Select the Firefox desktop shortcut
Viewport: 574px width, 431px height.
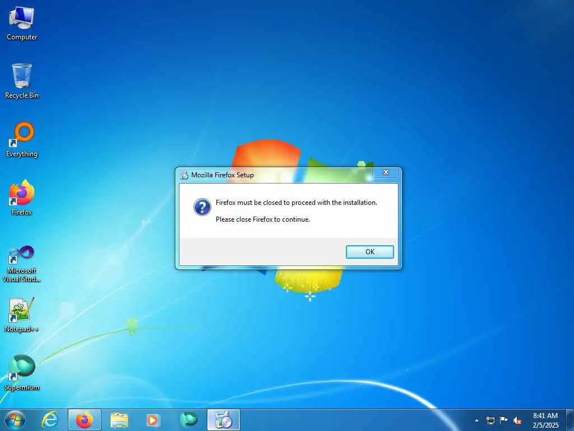pos(22,198)
